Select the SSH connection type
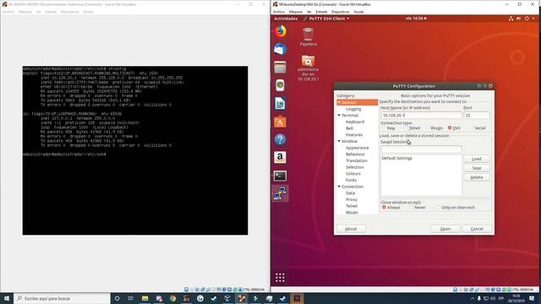Viewport: 541px width, 304px height. click(x=454, y=128)
